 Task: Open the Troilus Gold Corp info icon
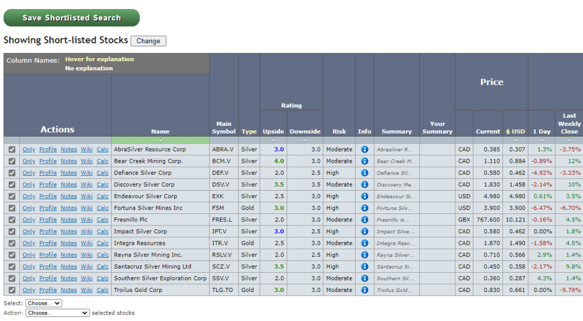point(365,290)
